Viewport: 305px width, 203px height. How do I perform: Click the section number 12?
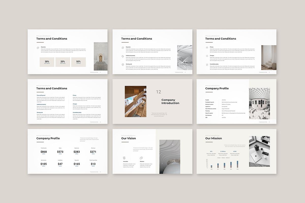tap(159, 92)
